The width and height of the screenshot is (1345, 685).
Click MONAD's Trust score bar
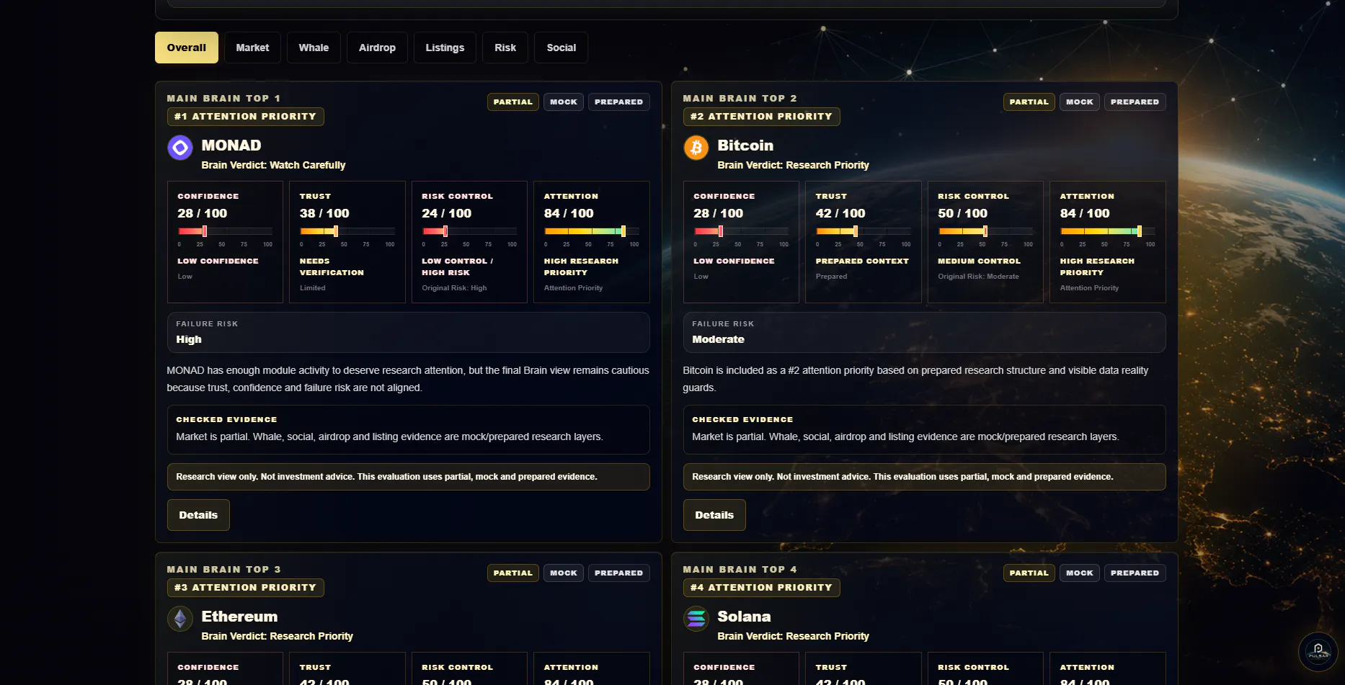pyautogui.click(x=347, y=231)
